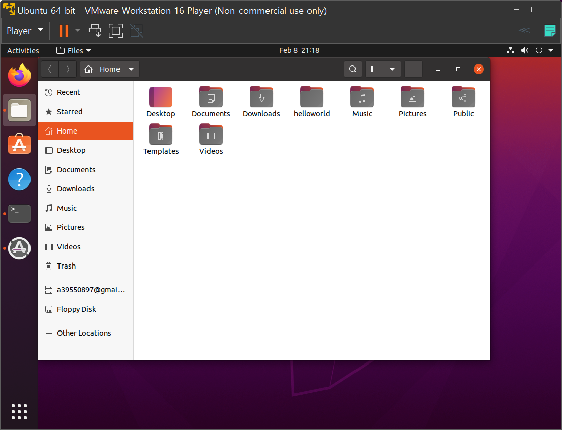
Task: Pause the virtual machine
Action: point(64,31)
